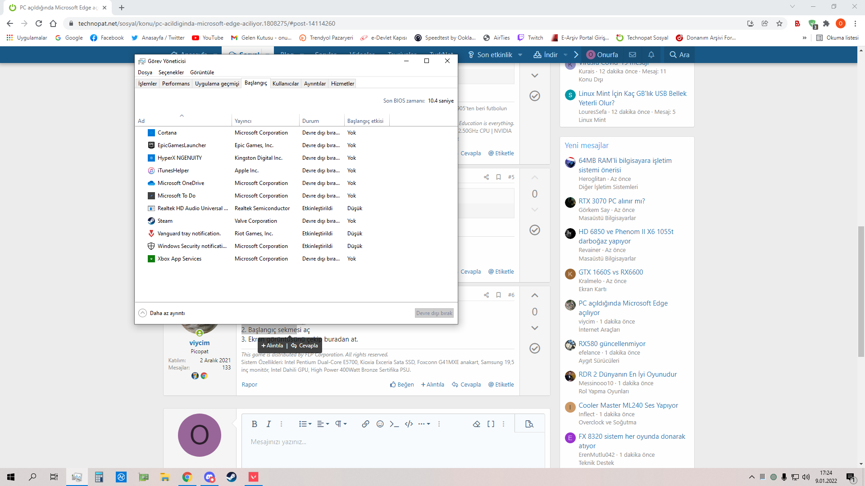
Task: Click Daha az ayrıntı in Task Manager
Action: tap(162, 313)
